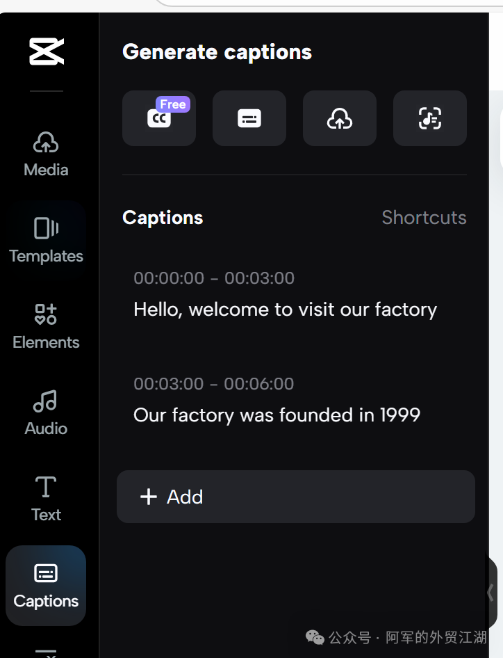The height and width of the screenshot is (658, 503).
Task: Select the Captions sidebar tab
Action: [x=46, y=586]
